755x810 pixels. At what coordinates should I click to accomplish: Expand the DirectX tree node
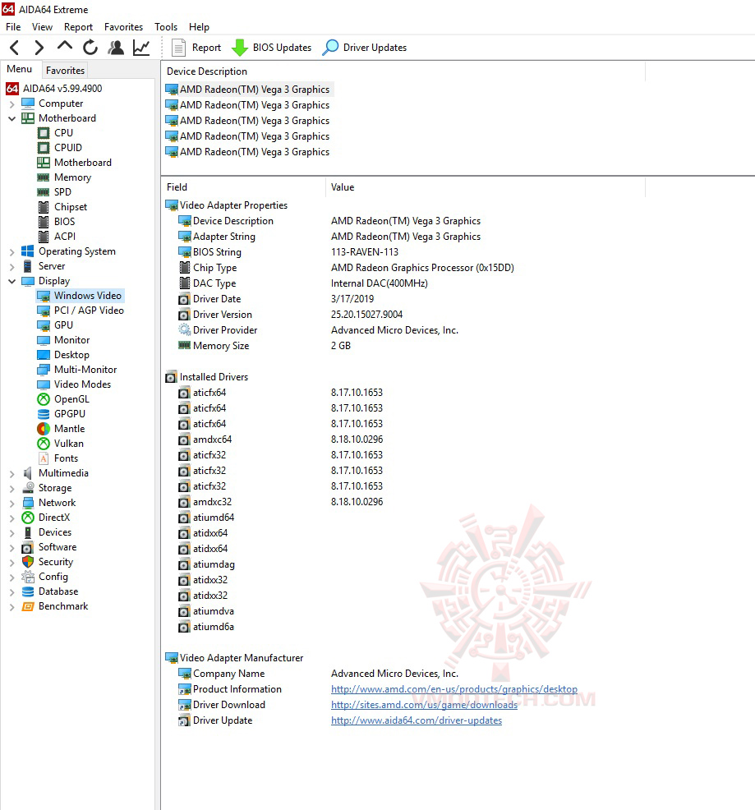[x=12, y=518]
